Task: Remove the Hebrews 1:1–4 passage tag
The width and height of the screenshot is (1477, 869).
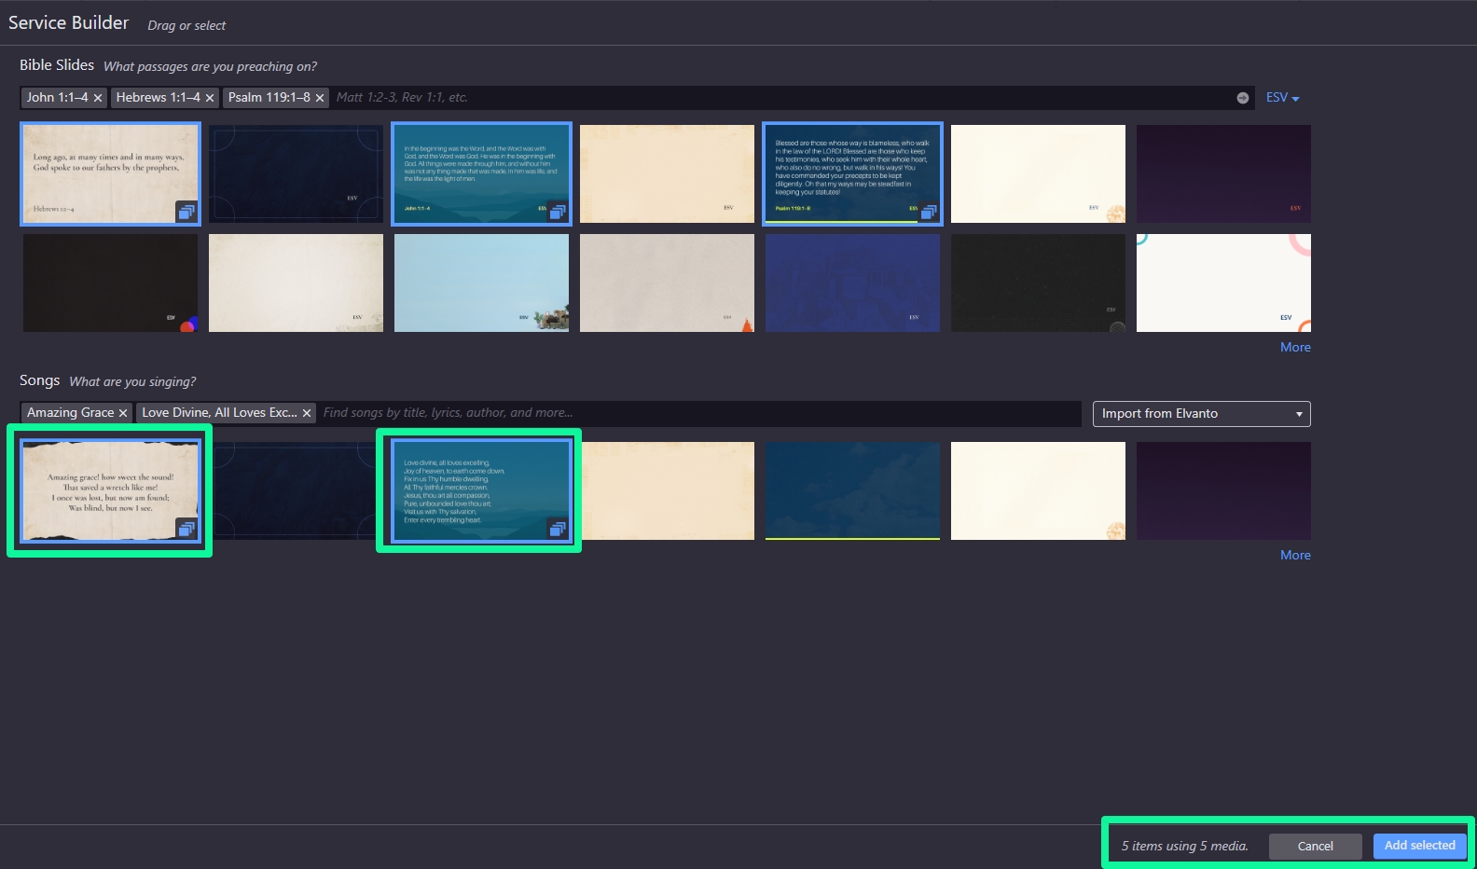Action: tap(210, 98)
